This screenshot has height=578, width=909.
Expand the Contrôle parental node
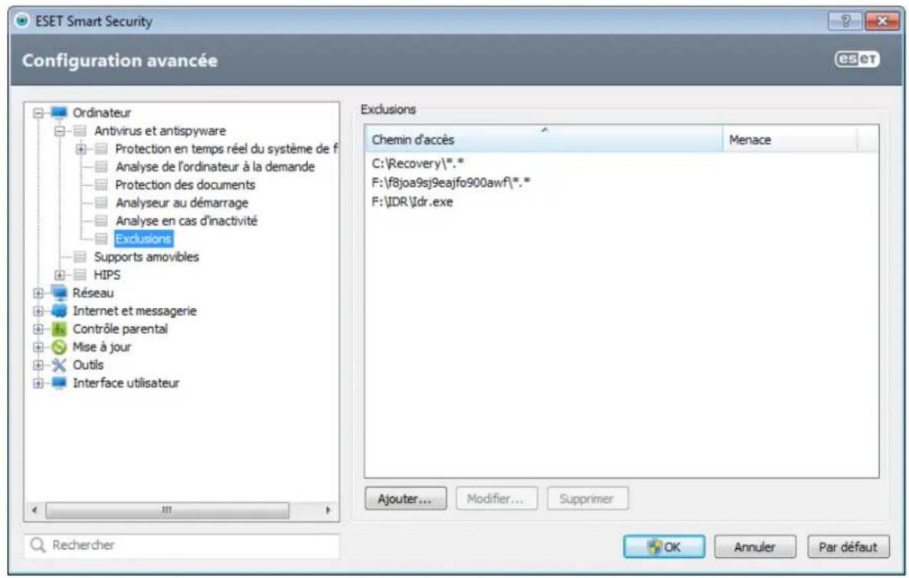click(38, 329)
